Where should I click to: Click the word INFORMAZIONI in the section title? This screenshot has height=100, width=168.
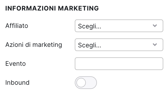[x=31, y=8]
